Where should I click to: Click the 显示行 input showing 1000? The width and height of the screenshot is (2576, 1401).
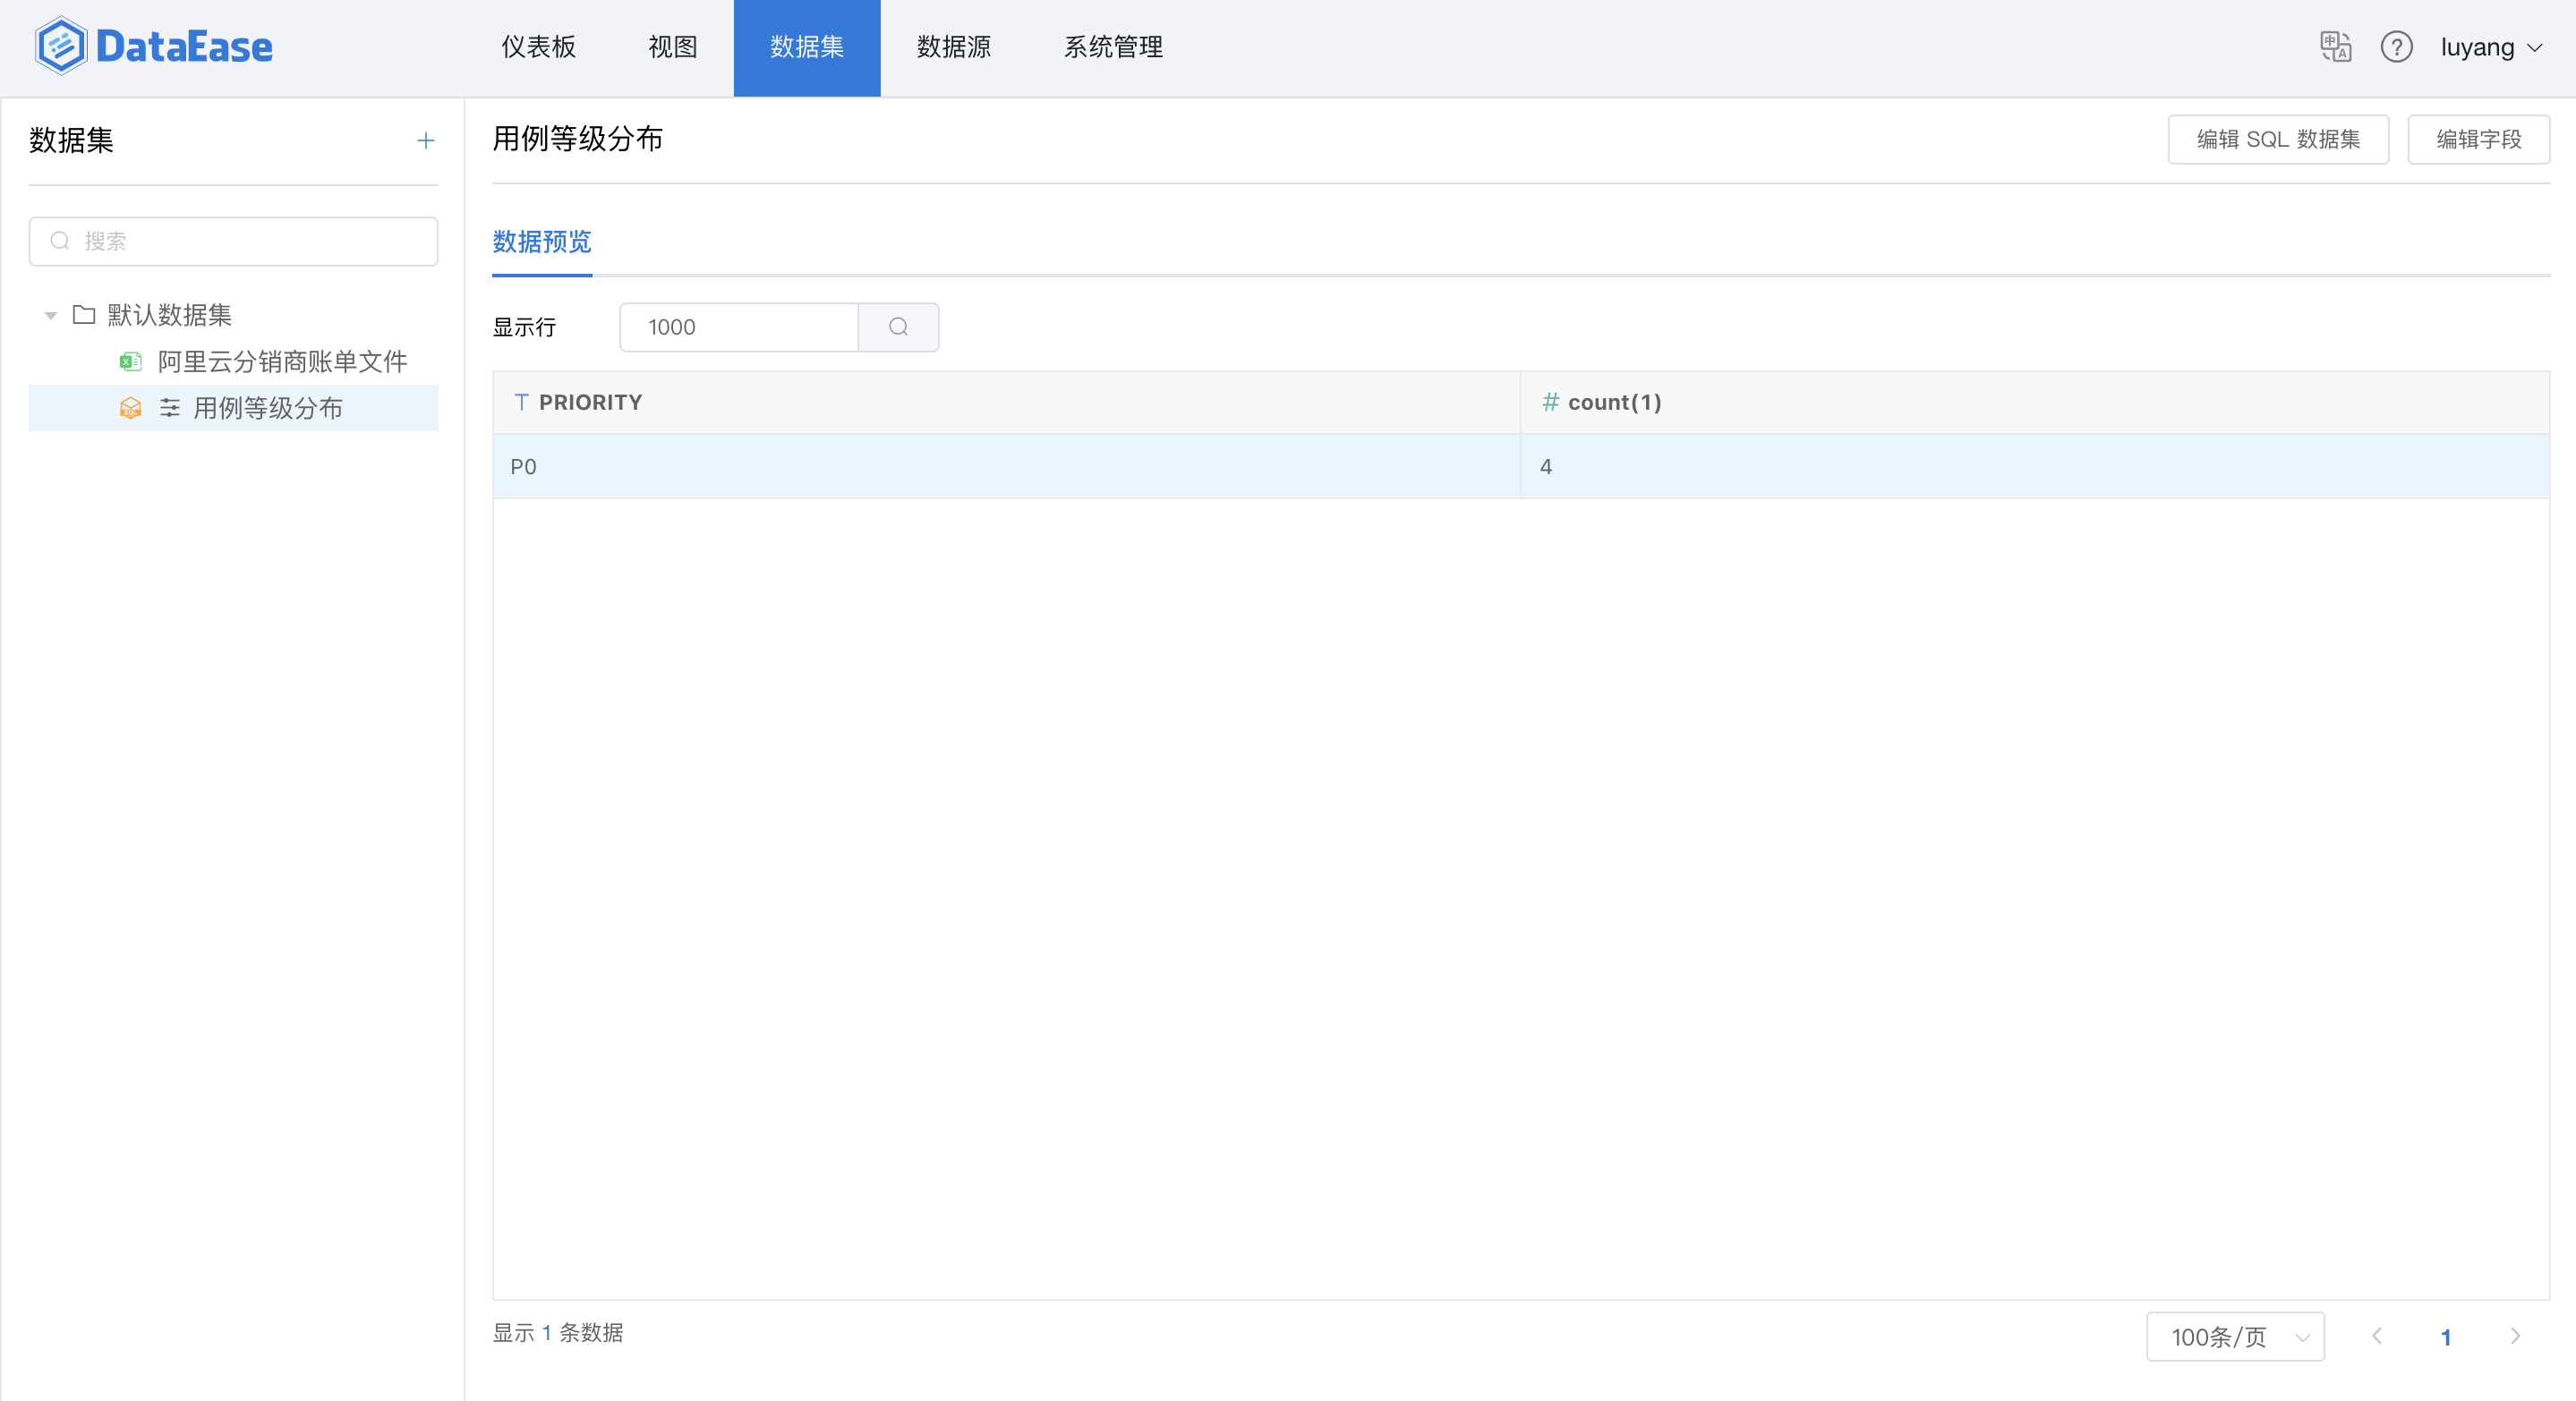[x=740, y=327]
